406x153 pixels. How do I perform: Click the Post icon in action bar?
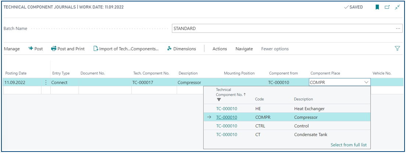tap(31, 48)
